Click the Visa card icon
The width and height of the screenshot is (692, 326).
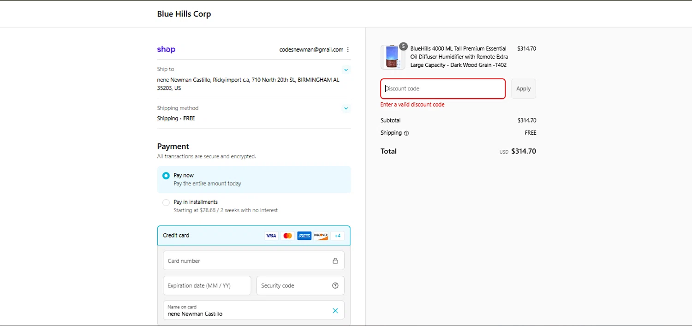click(271, 236)
